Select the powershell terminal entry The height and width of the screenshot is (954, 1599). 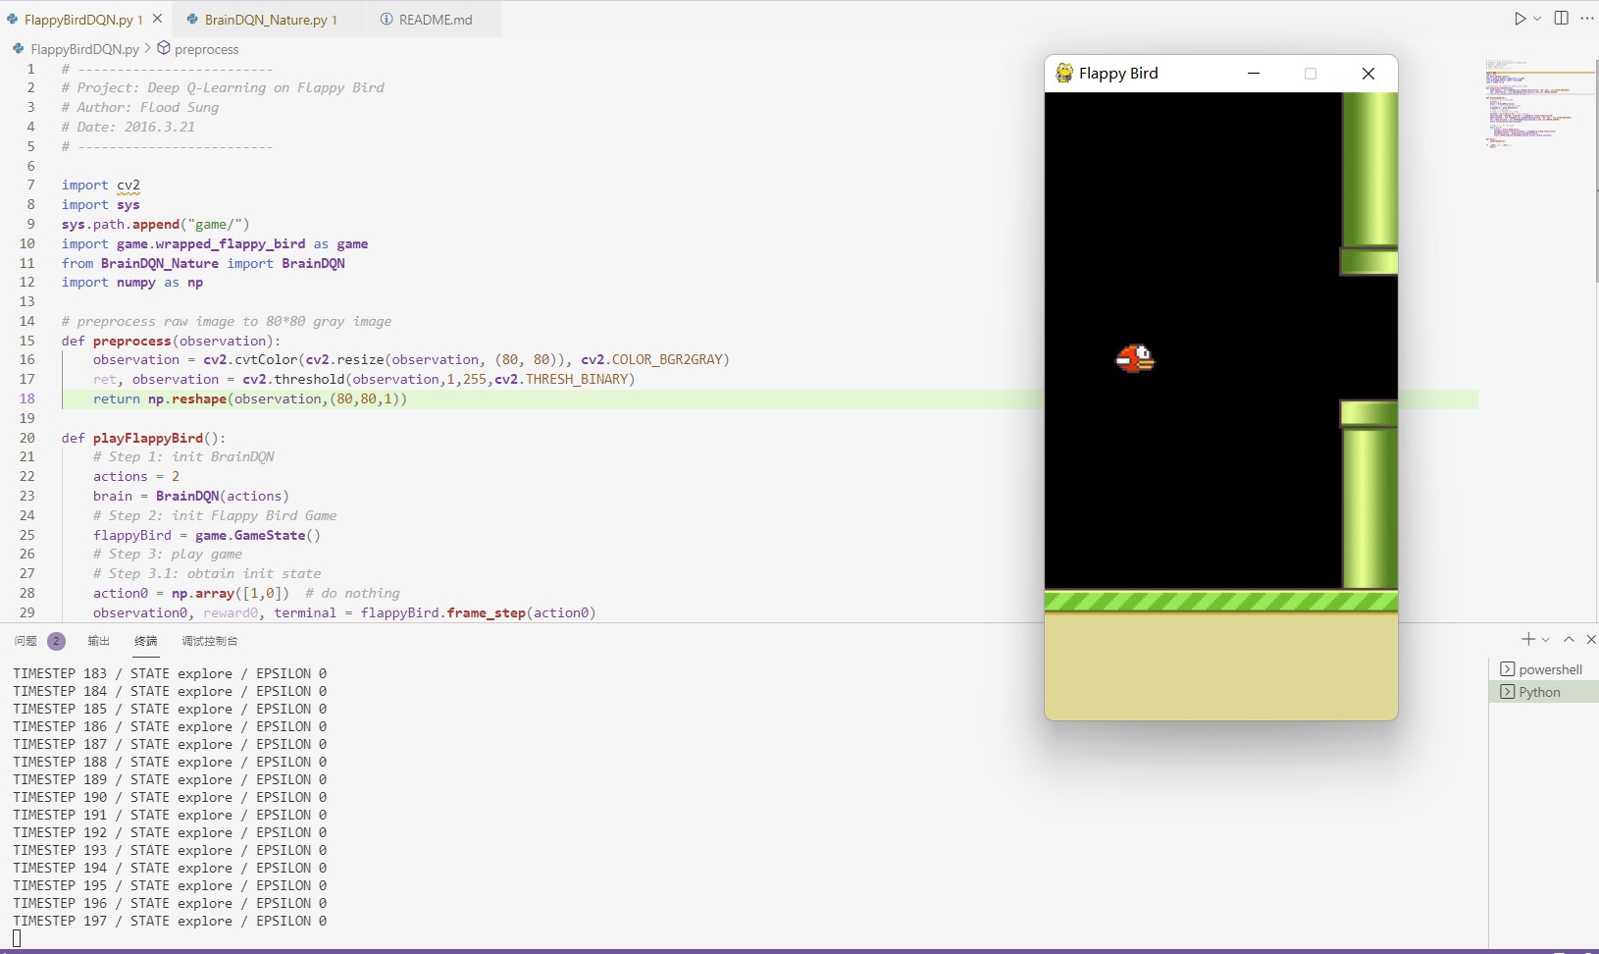[1543, 669]
